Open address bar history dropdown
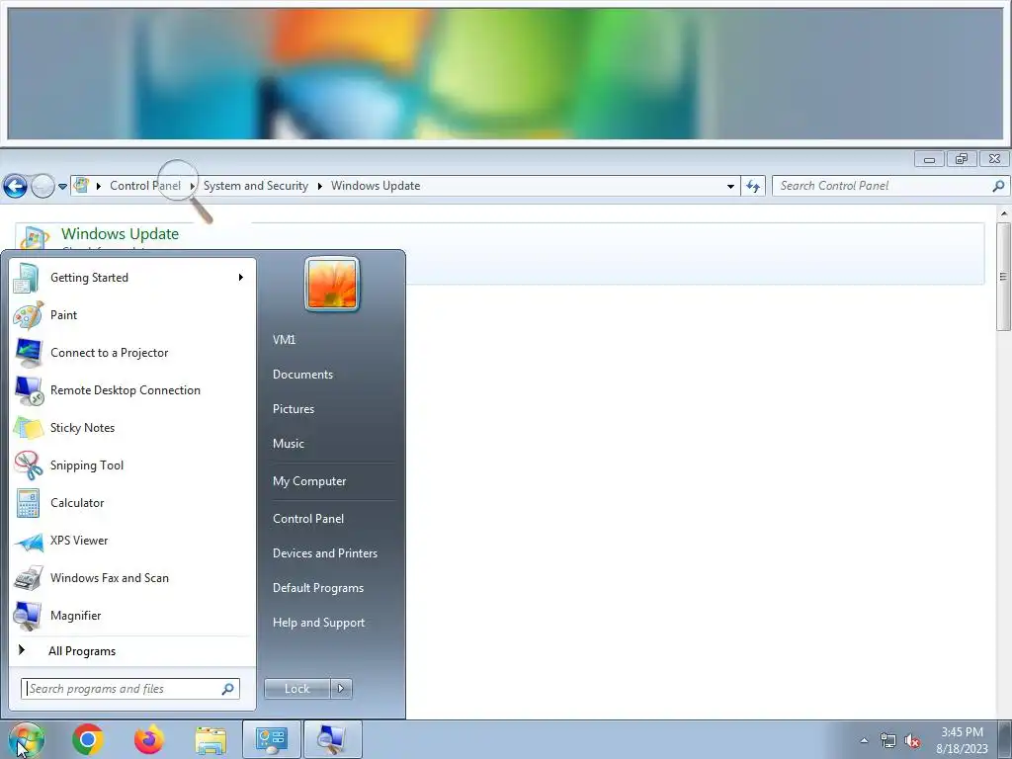 point(730,186)
